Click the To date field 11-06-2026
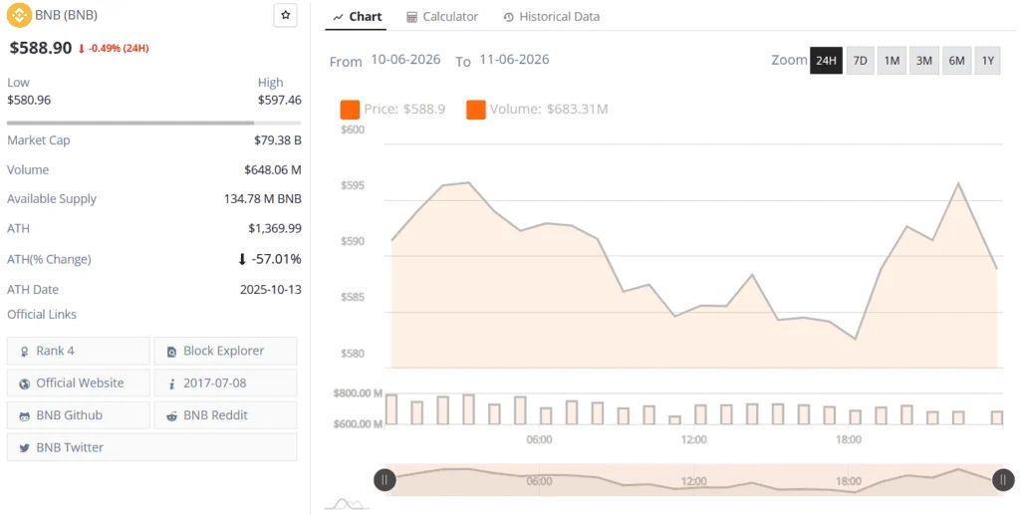The image size is (1020, 515). (515, 60)
